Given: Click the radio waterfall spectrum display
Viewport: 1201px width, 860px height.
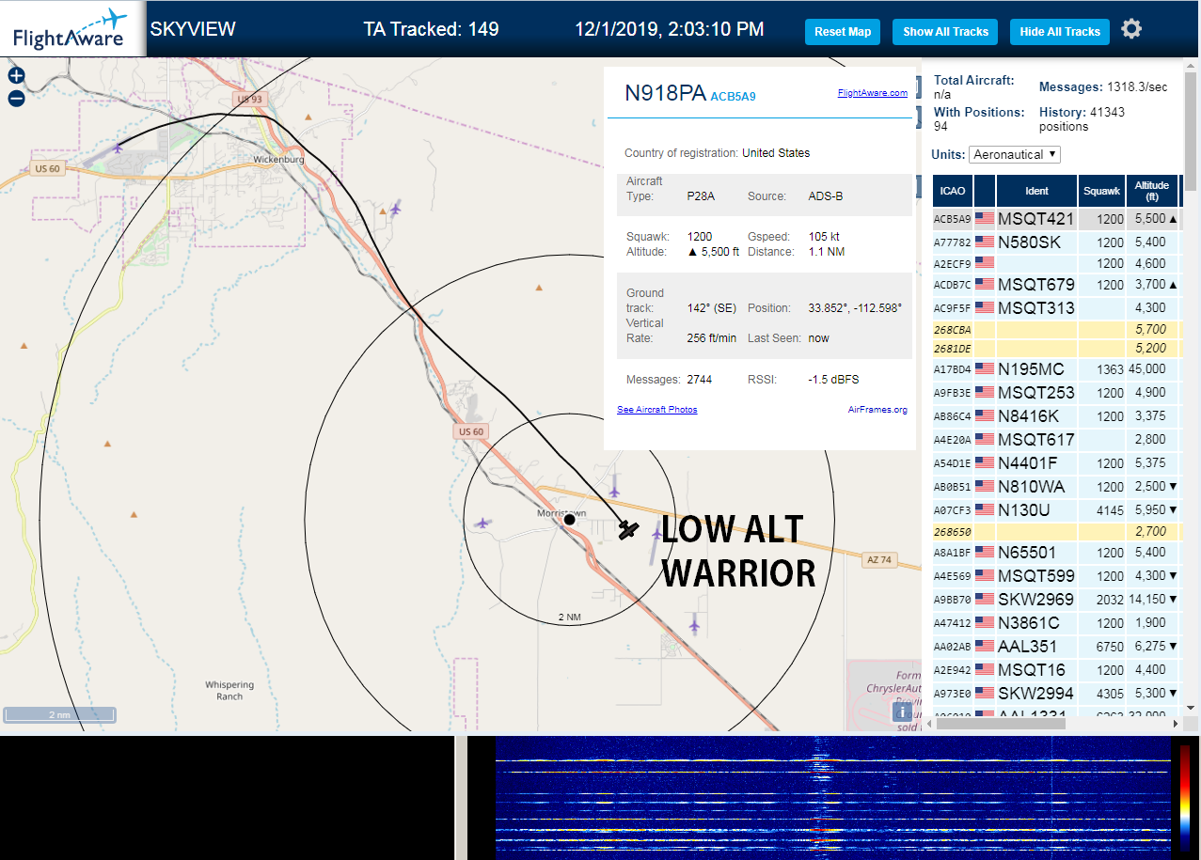Looking at the screenshot, I should 833,798.
